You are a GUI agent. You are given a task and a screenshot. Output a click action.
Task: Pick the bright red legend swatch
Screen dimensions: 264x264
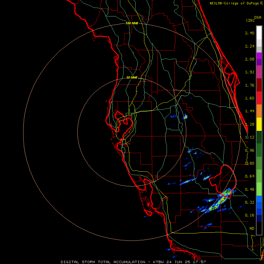pos(259,98)
